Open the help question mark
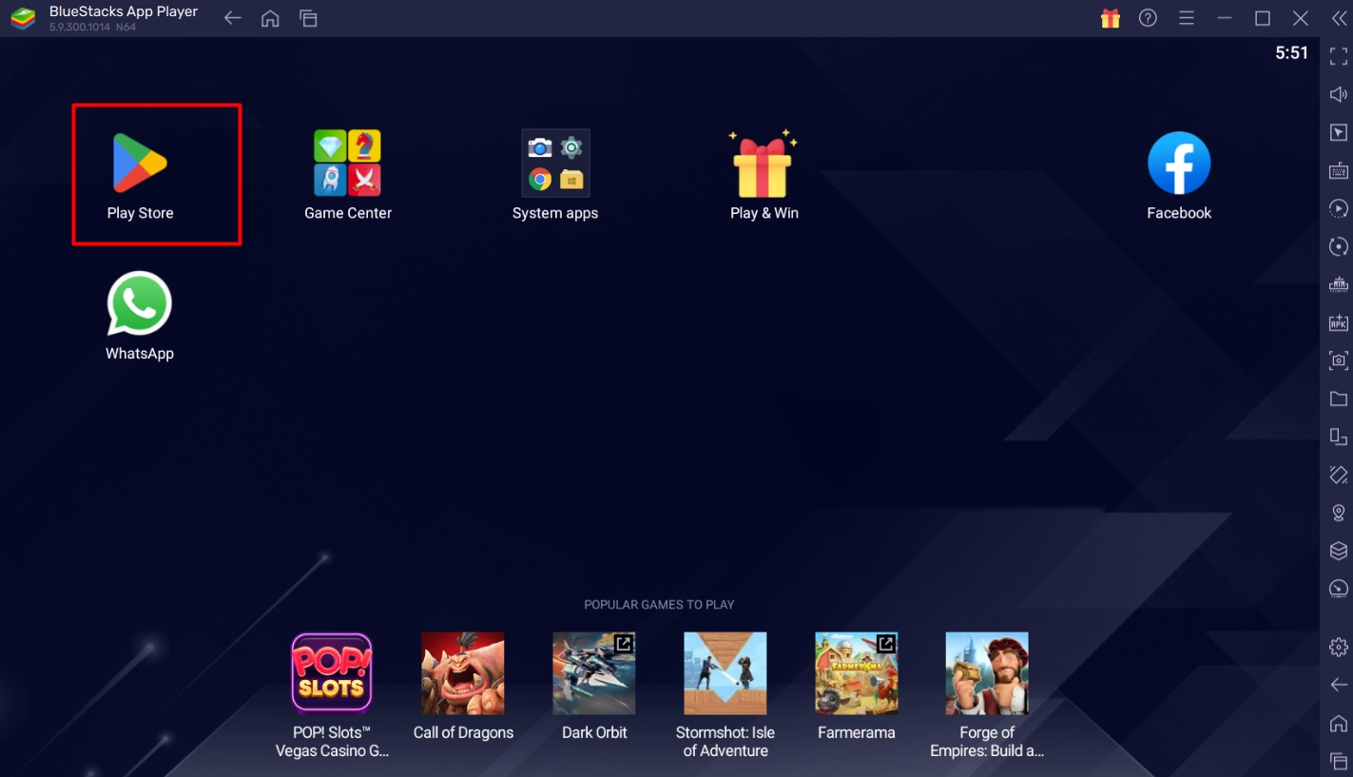1353x777 pixels. point(1149,18)
